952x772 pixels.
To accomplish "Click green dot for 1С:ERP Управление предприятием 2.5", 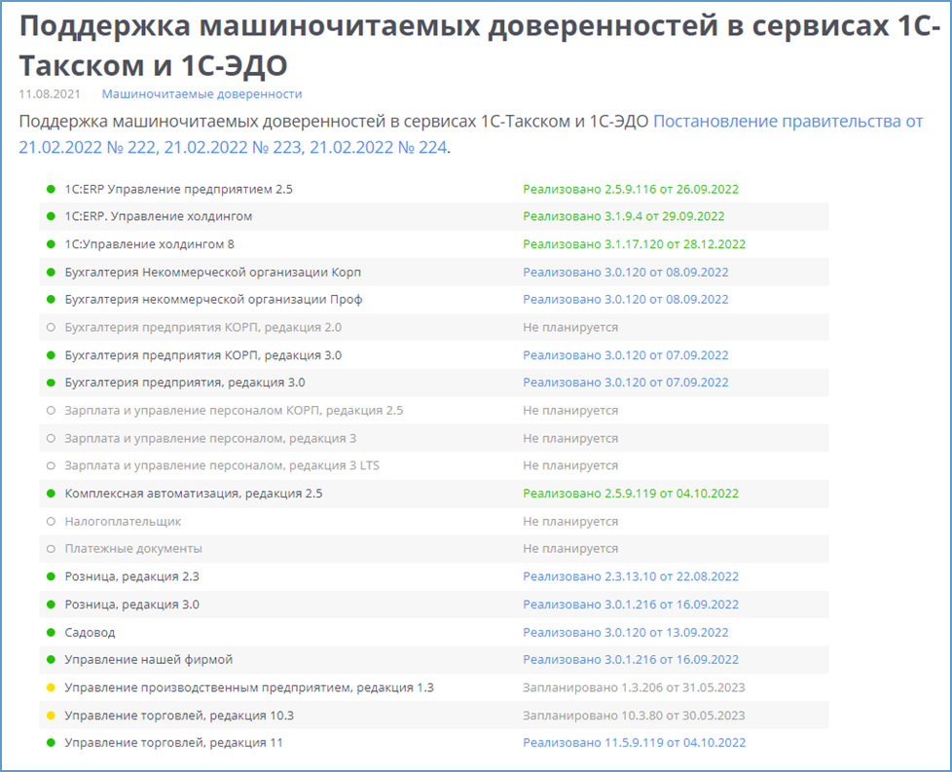I will 51,189.
